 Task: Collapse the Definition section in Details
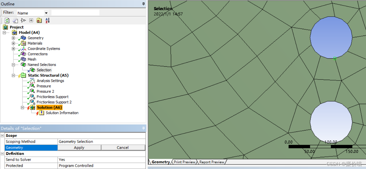(2, 153)
